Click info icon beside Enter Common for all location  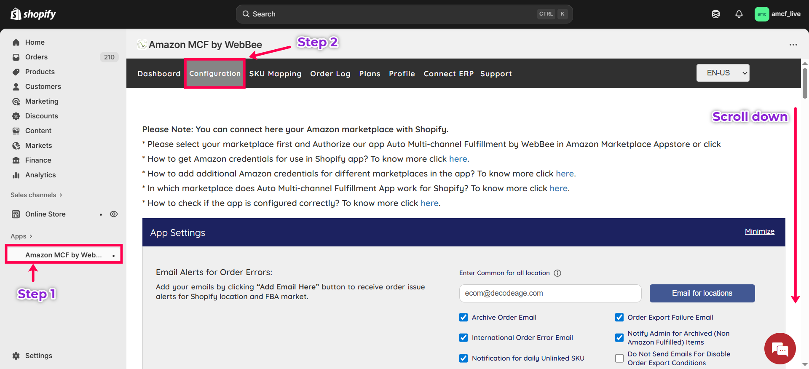(x=557, y=273)
